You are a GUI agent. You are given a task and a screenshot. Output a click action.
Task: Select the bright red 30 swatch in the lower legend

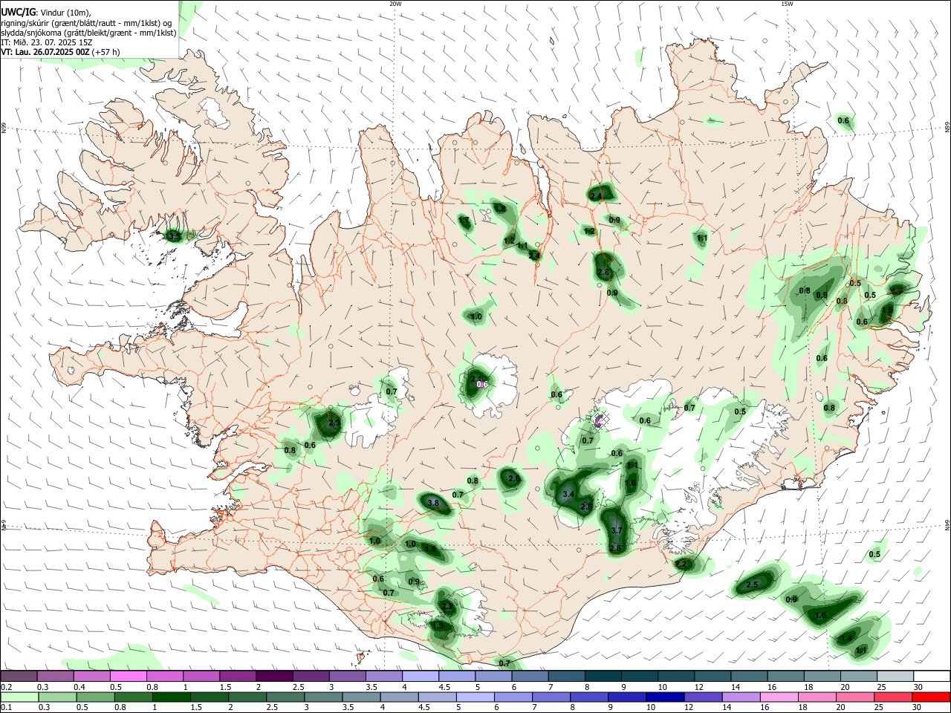931,697
